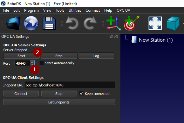Image resolution: width=184 pixels, height=123 pixels.
Task: Float the OPC UA Settings panel
Action: (x=111, y=37)
